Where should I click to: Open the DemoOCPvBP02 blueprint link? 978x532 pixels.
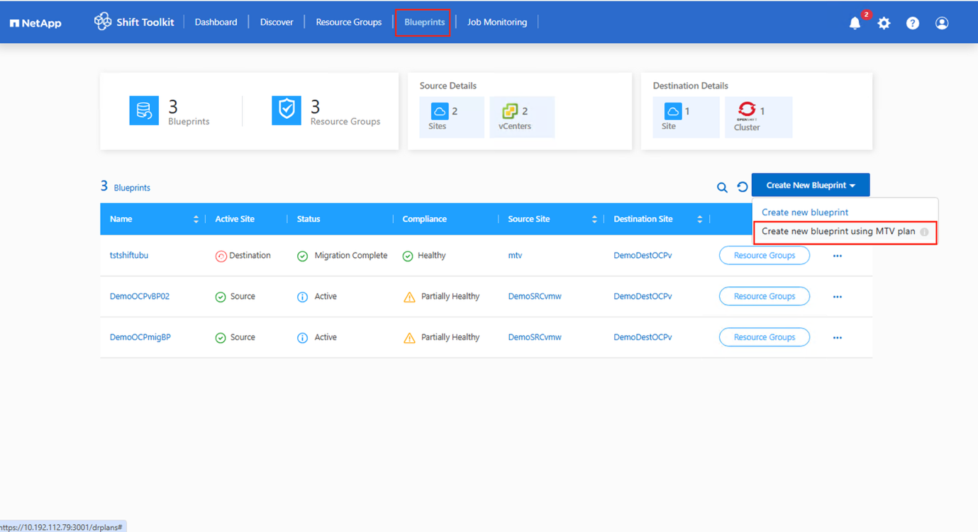[140, 296]
